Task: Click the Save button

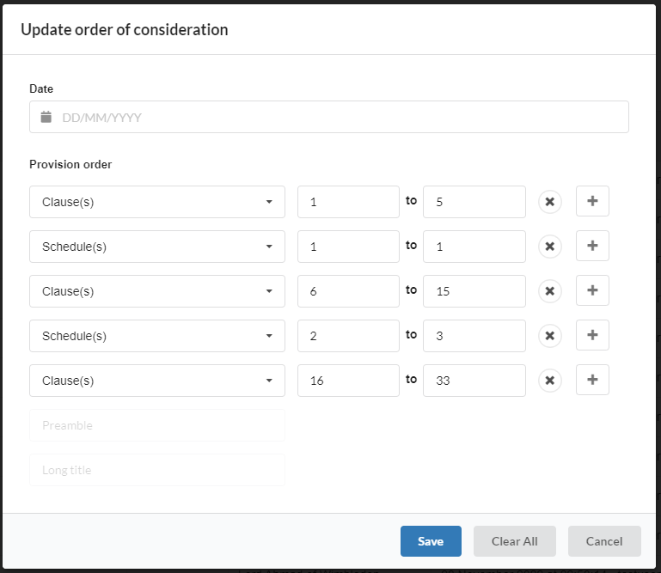Action: click(x=431, y=541)
